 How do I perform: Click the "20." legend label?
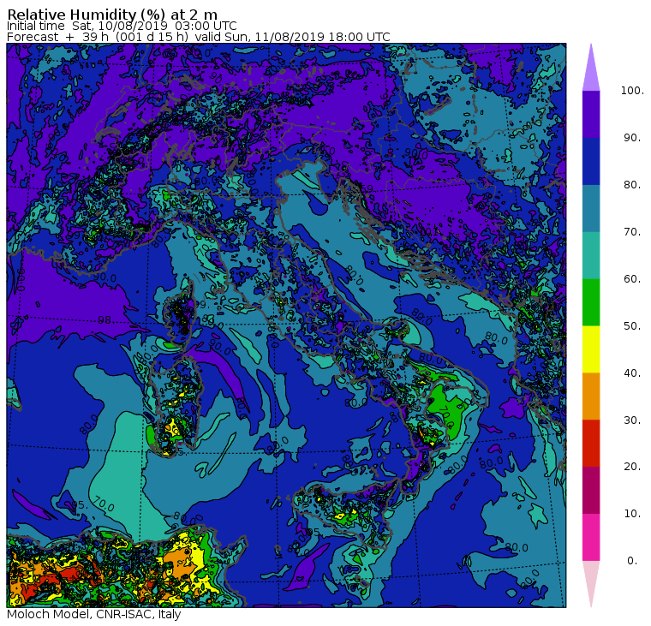pyautogui.click(x=632, y=466)
